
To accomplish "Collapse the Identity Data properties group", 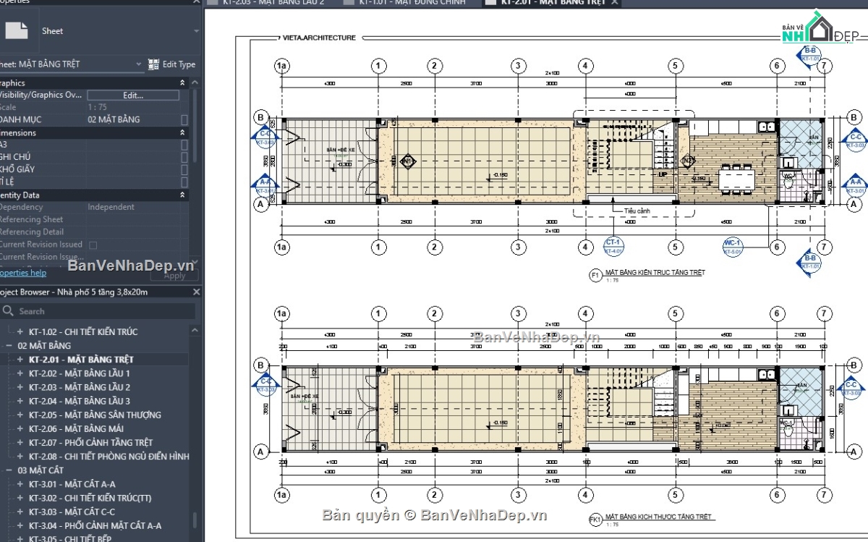I will [182, 195].
